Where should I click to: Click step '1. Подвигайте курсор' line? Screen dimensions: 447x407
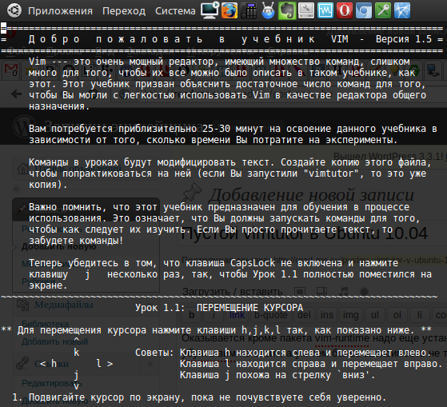199,397
